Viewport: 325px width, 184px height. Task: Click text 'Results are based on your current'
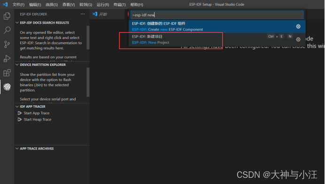48,57
